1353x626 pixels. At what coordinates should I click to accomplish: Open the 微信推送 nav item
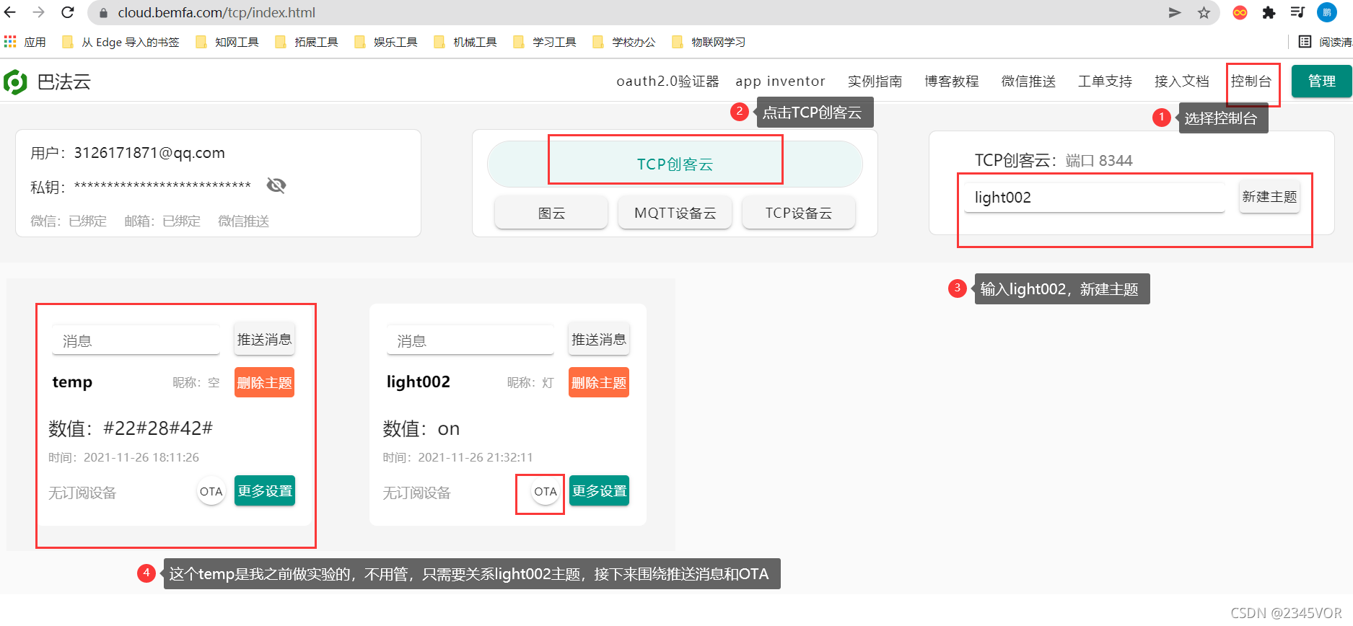(x=1028, y=81)
